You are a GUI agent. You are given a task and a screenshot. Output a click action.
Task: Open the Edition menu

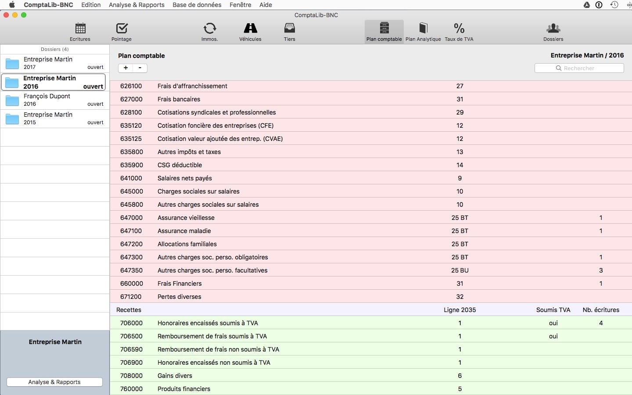91,5
